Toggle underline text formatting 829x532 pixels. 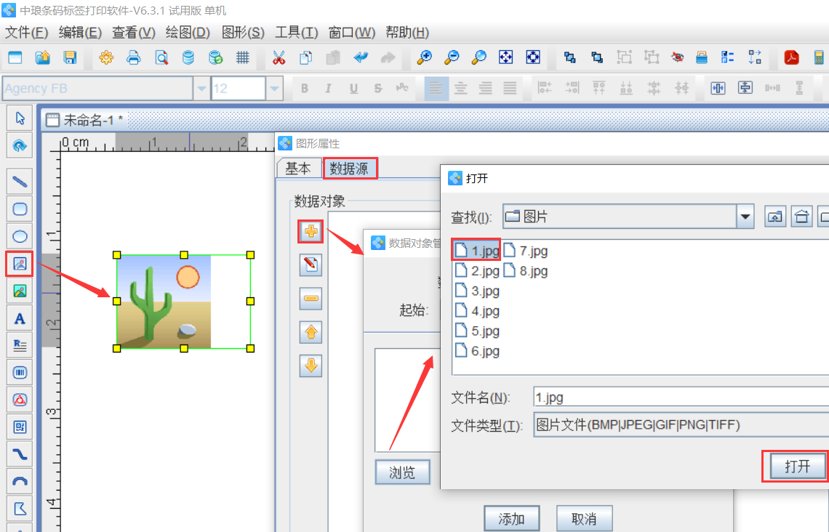pos(353,88)
